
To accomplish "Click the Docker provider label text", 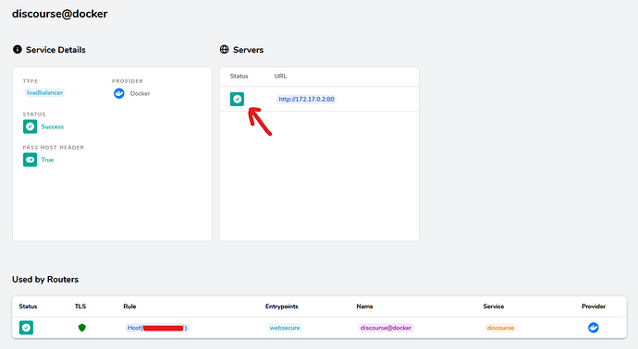I will tap(140, 93).
